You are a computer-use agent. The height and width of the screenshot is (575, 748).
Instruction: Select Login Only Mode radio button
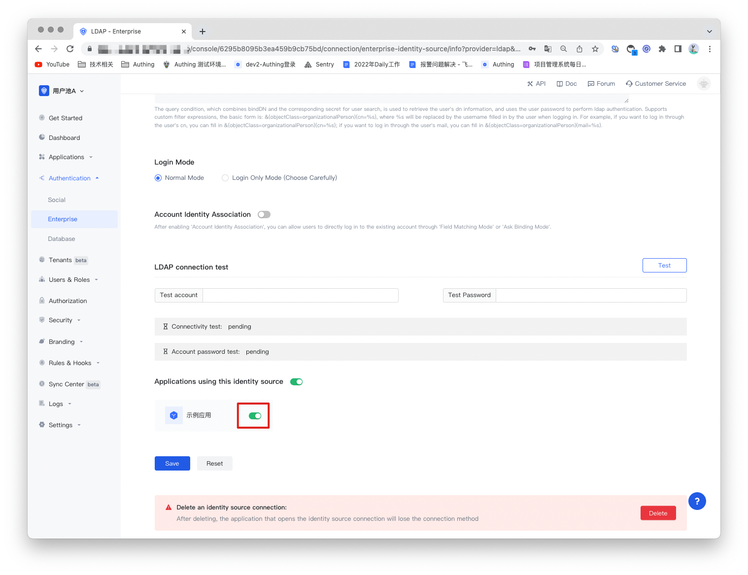[x=225, y=178]
